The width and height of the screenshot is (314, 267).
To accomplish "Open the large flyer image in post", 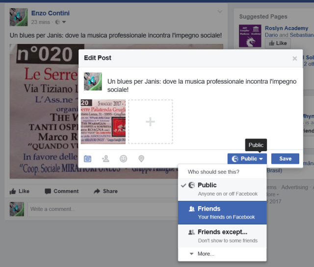I will click(x=44, y=111).
